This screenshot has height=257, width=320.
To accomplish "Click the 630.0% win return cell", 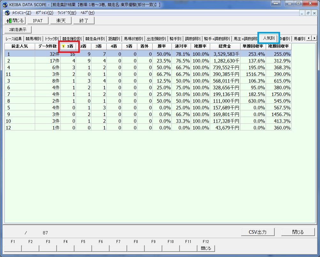I will coord(253,101).
